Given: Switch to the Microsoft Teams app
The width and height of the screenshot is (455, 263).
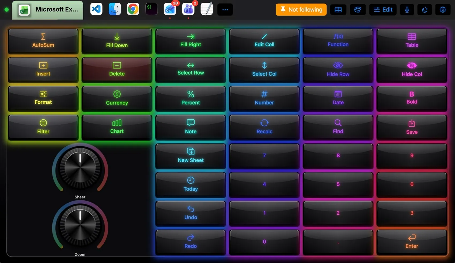Looking at the screenshot, I should (188, 9).
